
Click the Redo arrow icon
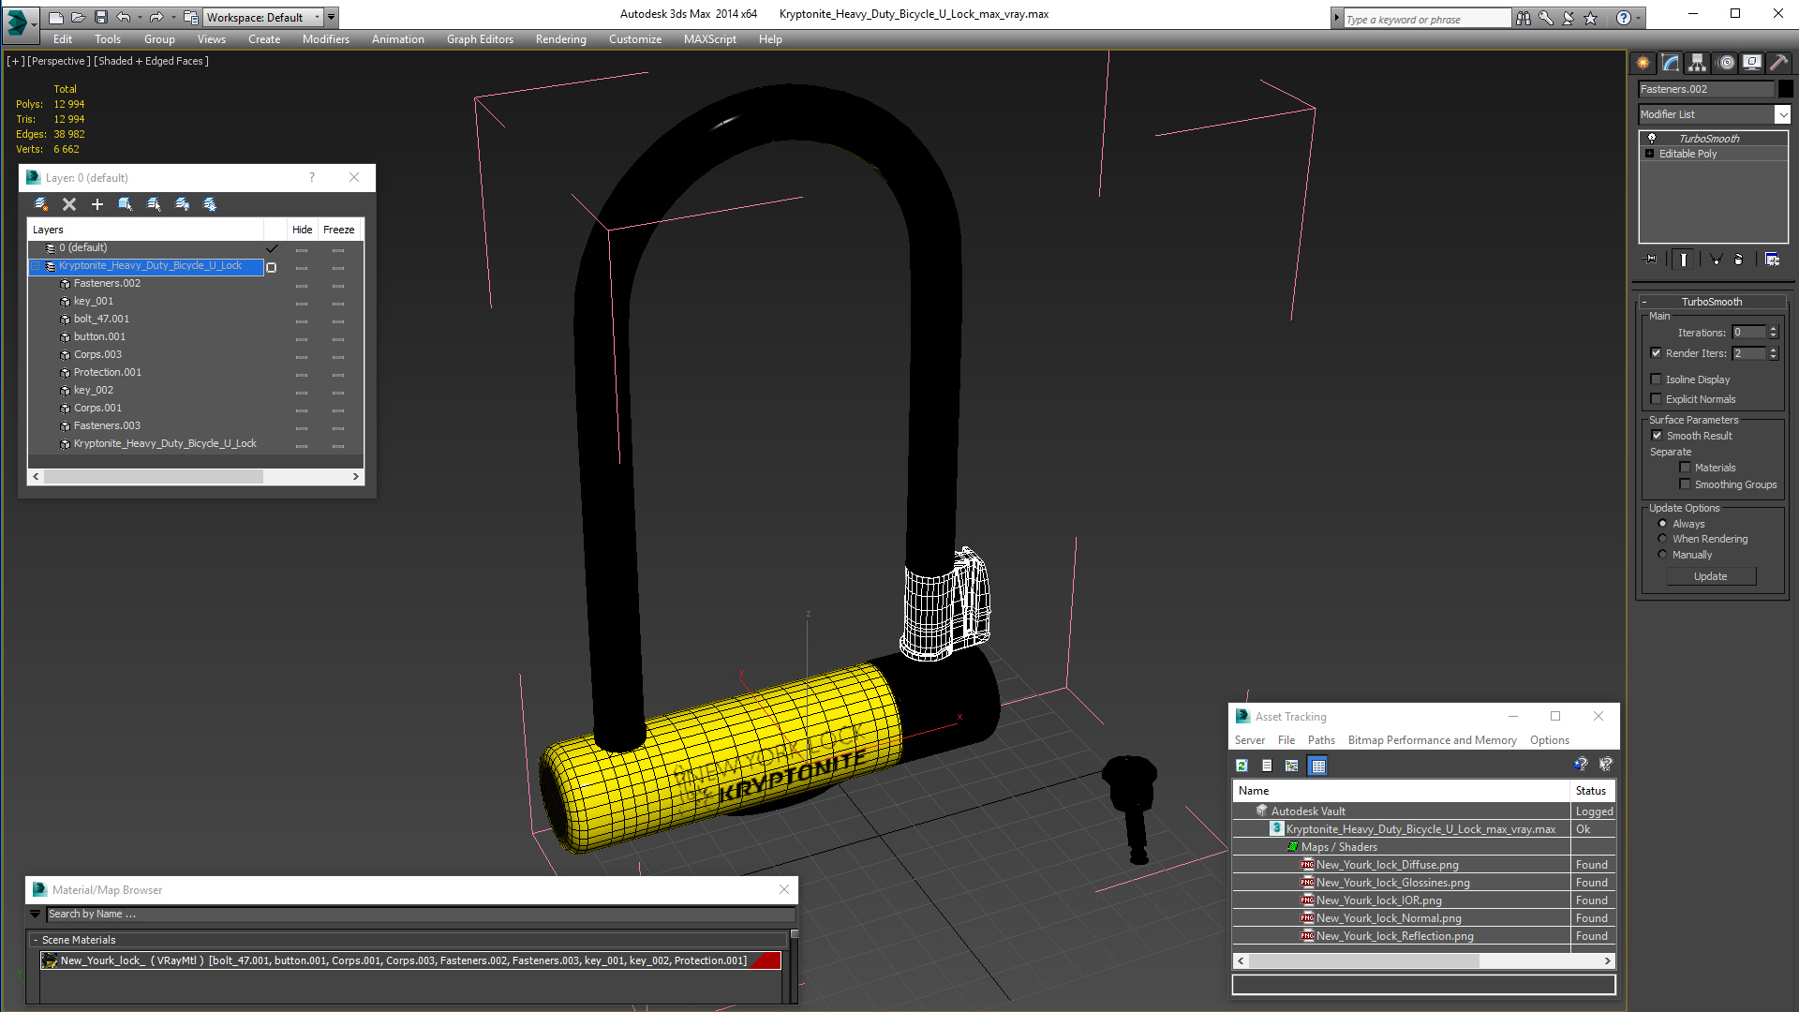(157, 17)
